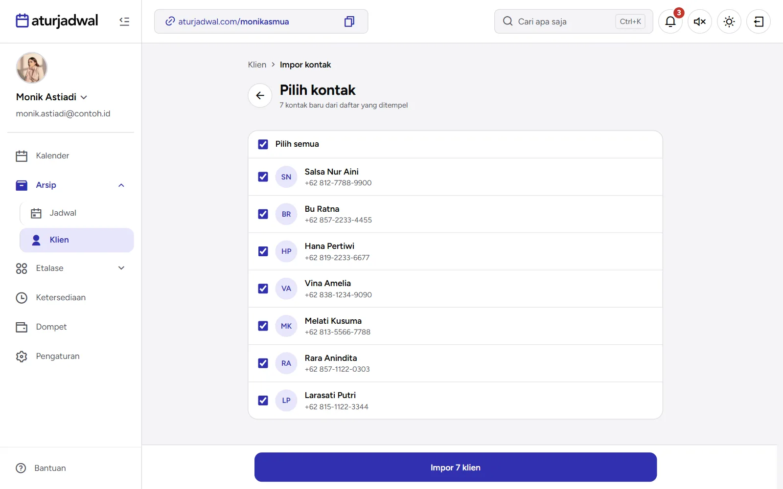The width and height of the screenshot is (783, 489).
Task: Toggle Hana Pertiwi's checkbox
Action: (x=263, y=251)
